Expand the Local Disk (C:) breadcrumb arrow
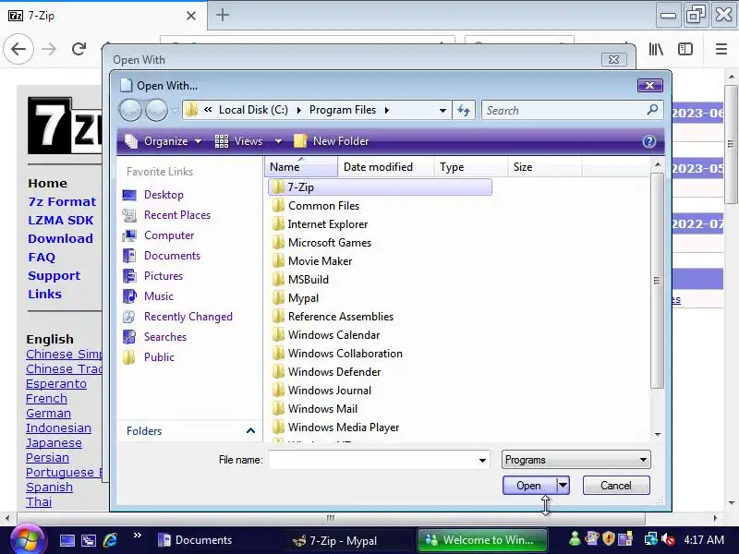The image size is (739, 554). coord(298,110)
